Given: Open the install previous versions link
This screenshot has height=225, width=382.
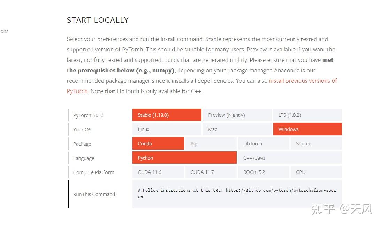Looking at the screenshot, I should [x=303, y=81].
